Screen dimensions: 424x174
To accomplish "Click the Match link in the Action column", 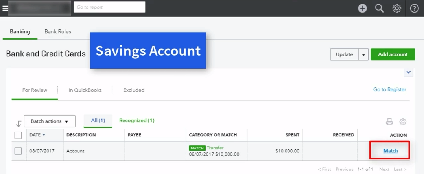I will tap(391, 151).
